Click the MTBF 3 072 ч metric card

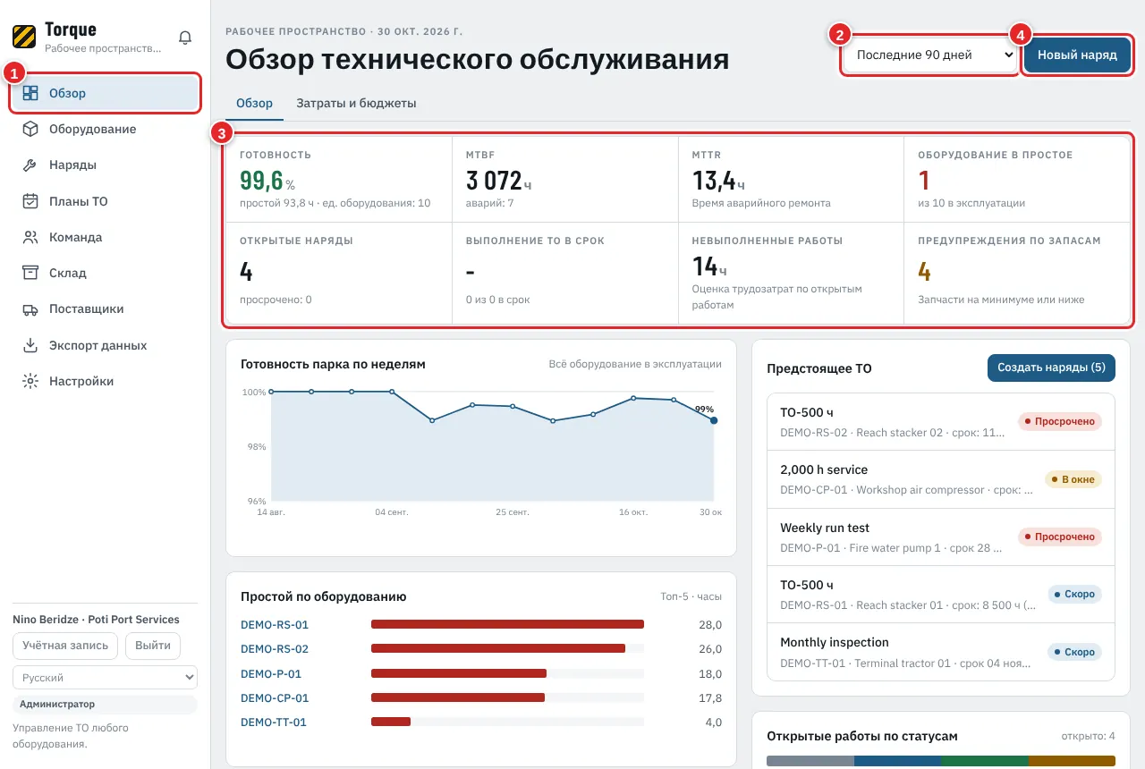click(565, 180)
